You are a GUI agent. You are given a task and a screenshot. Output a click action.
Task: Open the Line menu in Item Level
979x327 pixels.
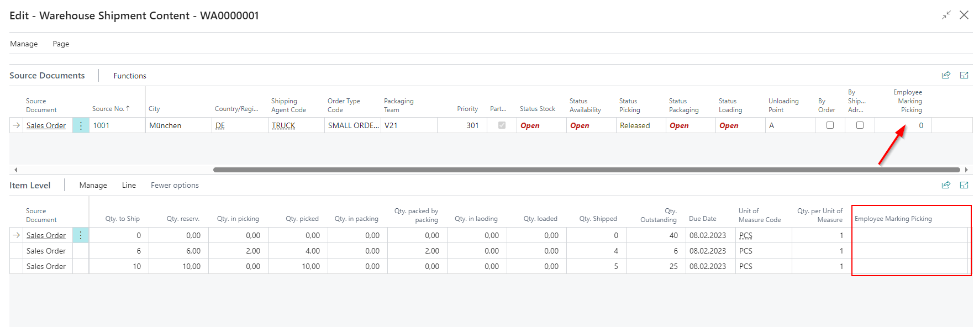click(x=129, y=185)
